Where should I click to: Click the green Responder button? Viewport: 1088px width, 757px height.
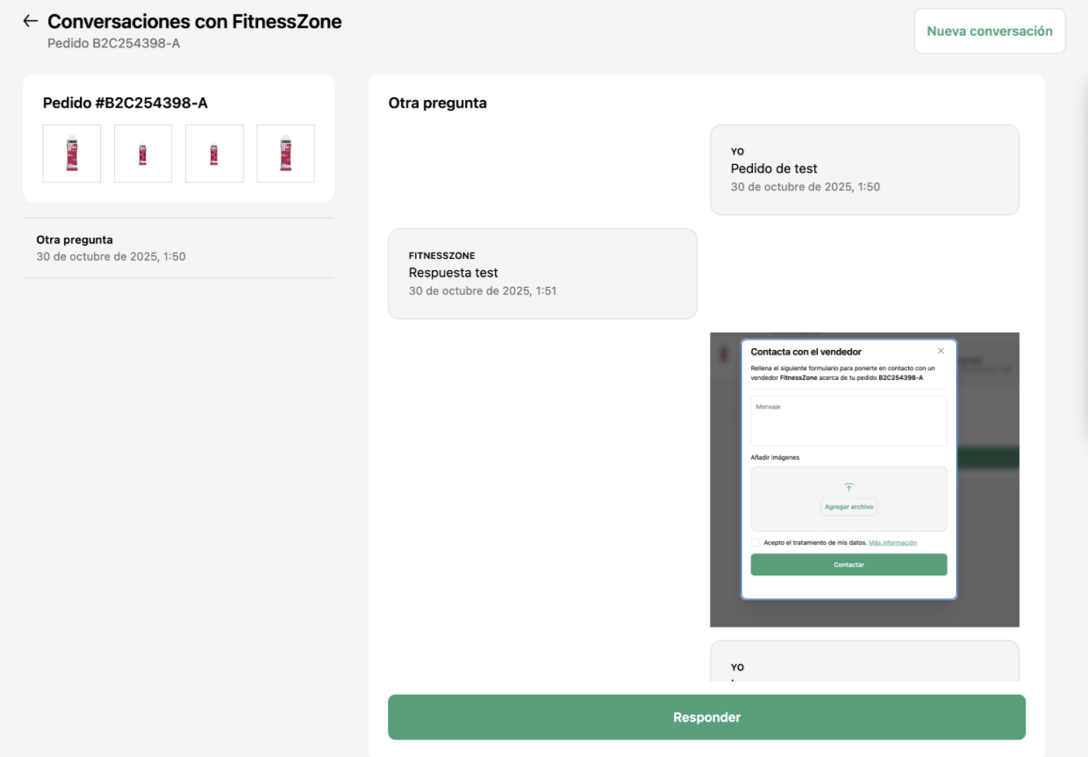(706, 718)
